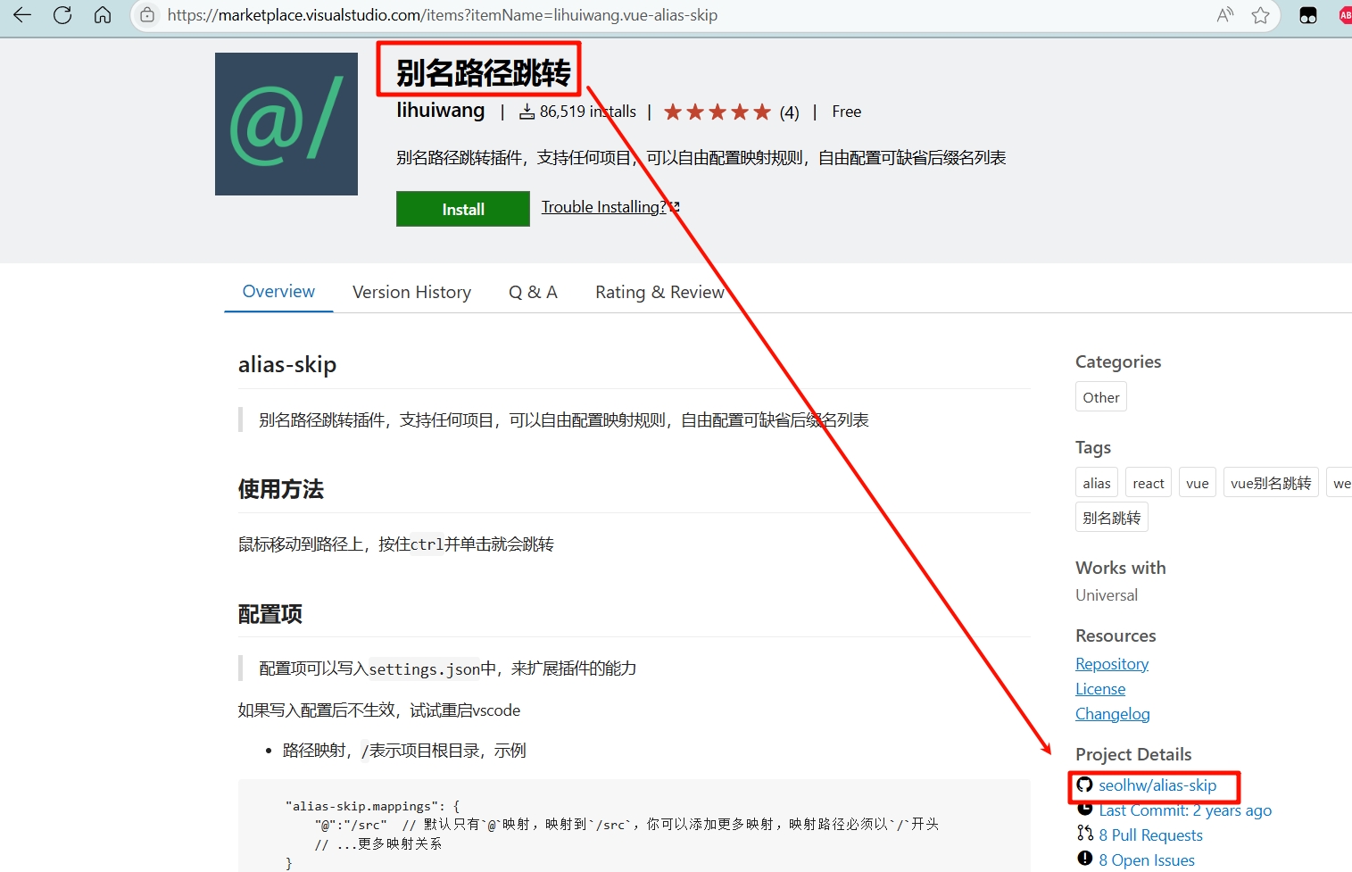The image size is (1352, 872).
Task: Click the GitHub octocat icon
Action: click(1084, 785)
